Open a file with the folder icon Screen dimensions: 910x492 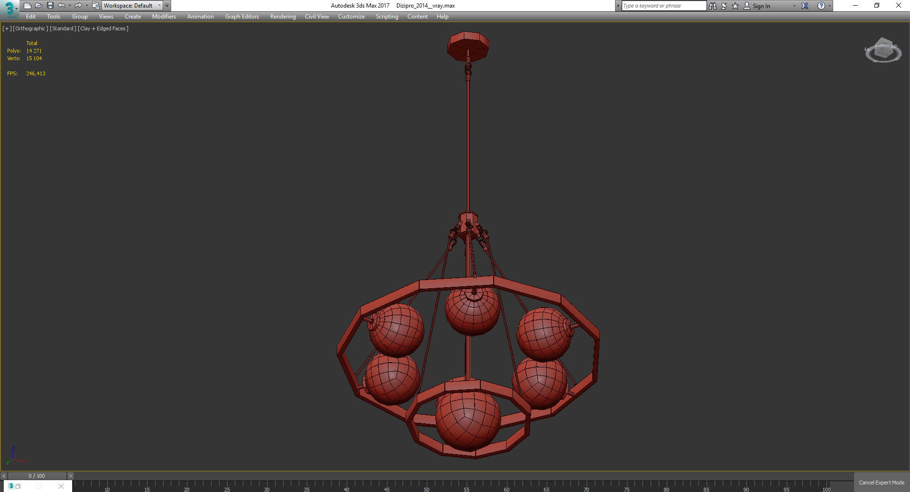pyautogui.click(x=38, y=6)
